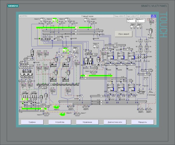Toggle gate valve Зд1180

(x=34, y=62)
